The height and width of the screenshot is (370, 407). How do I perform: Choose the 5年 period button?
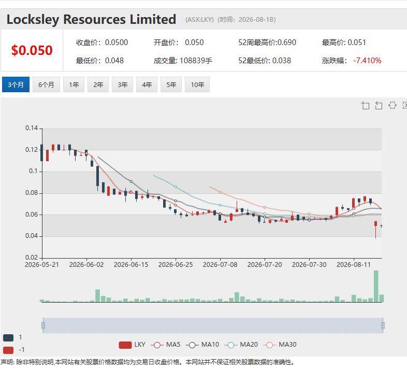coord(171,84)
